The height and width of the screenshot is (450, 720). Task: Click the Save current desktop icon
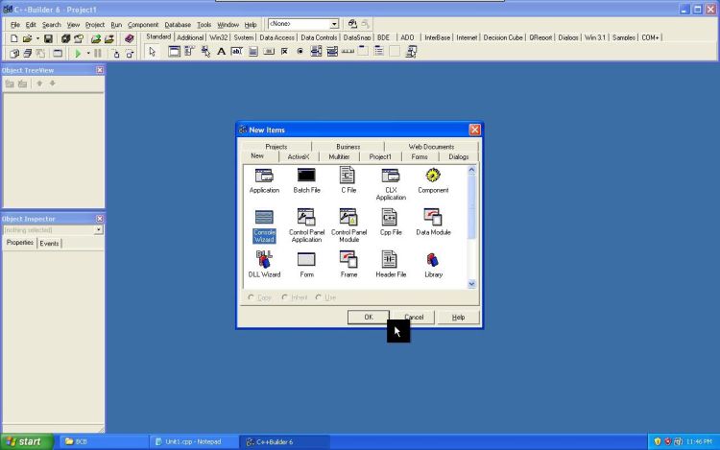tap(352, 24)
